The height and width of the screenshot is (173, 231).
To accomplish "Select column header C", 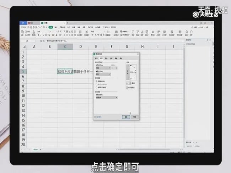I will [x=65, y=46].
